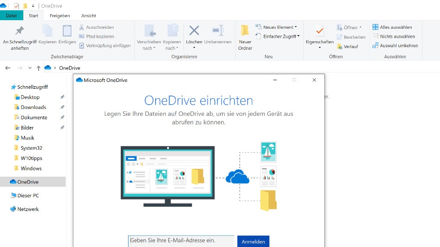Click Nichts auswählen
The image size is (440, 247).
tap(395, 36)
